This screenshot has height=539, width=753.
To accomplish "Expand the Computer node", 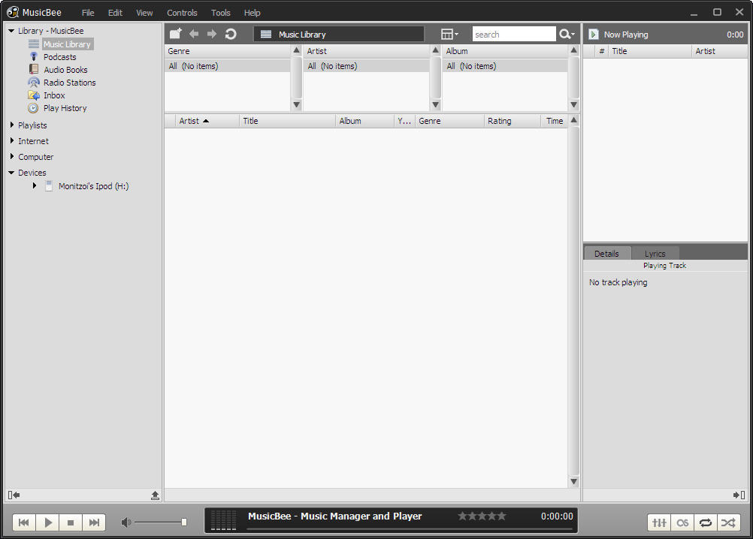I will coord(11,157).
